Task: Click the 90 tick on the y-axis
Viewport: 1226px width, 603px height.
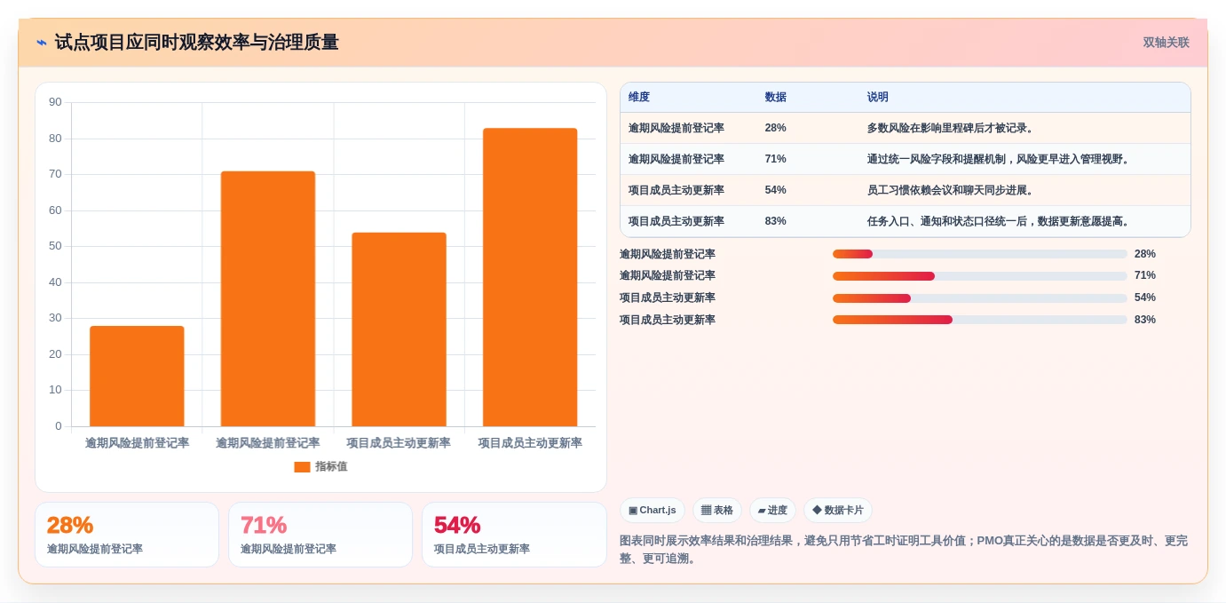Action: 55,102
